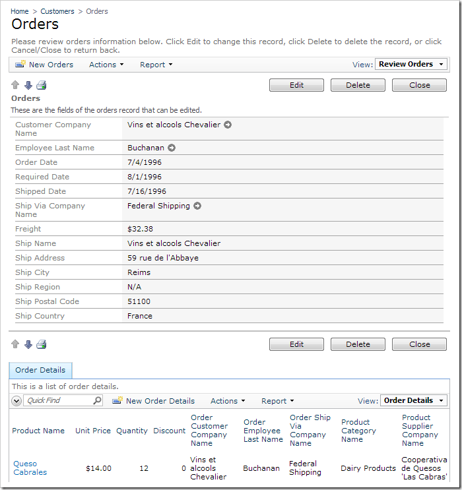Click into the Quick Find search field
The height and width of the screenshot is (490, 462).
coord(58,400)
